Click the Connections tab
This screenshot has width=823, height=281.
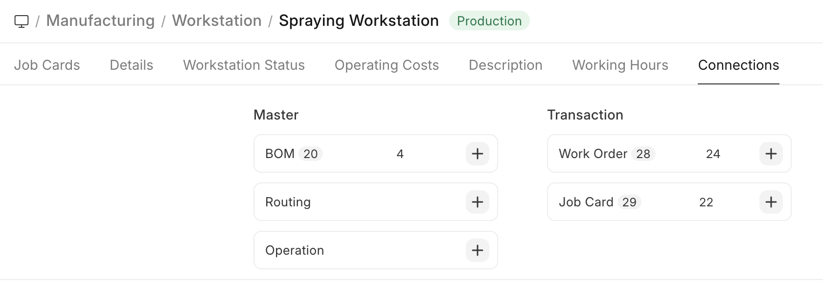(738, 65)
